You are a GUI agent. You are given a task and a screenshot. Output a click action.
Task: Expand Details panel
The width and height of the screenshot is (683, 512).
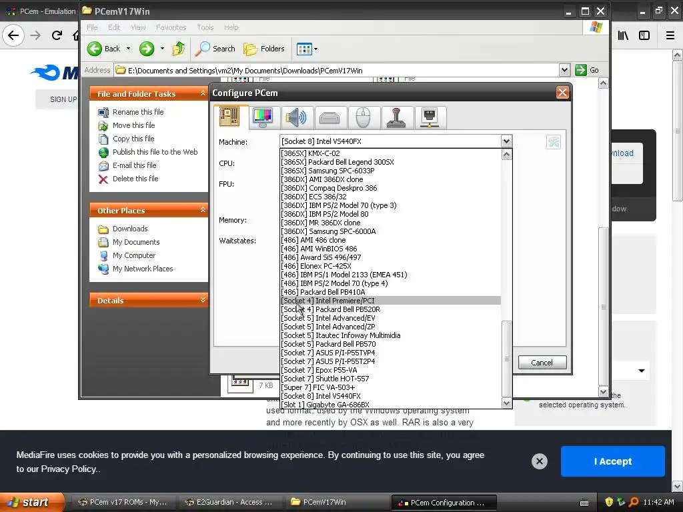click(203, 300)
